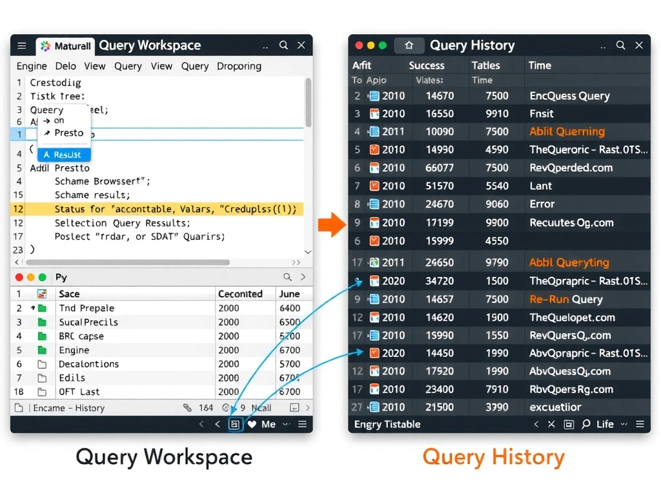
Task: Click the Error history entry
Action: point(542,204)
